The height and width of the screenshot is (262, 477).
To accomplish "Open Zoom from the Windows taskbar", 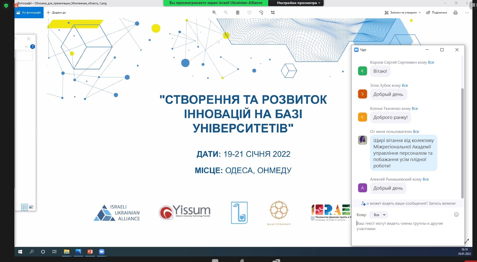I will [102, 252].
